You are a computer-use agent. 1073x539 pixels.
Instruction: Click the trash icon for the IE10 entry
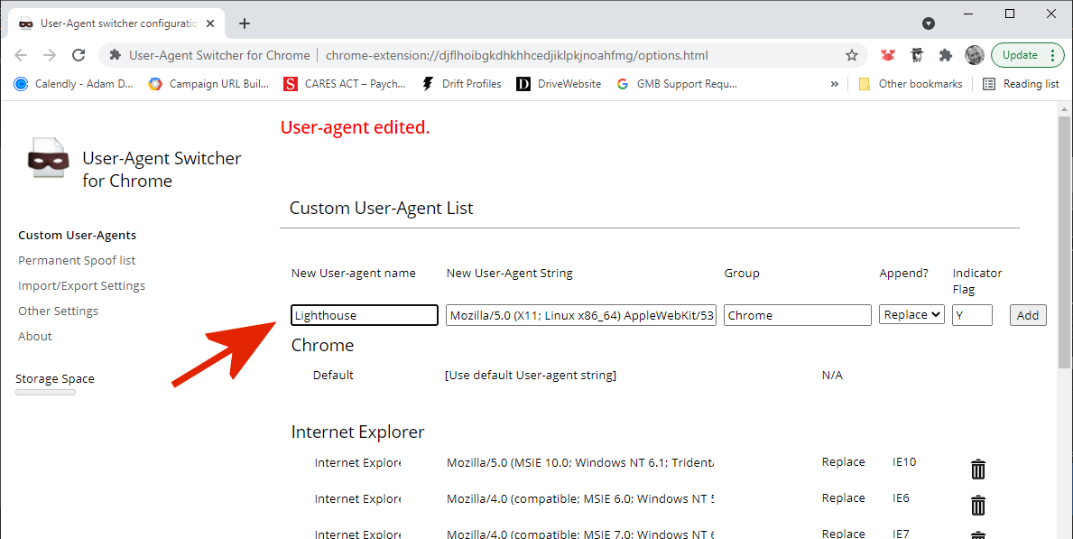point(978,469)
